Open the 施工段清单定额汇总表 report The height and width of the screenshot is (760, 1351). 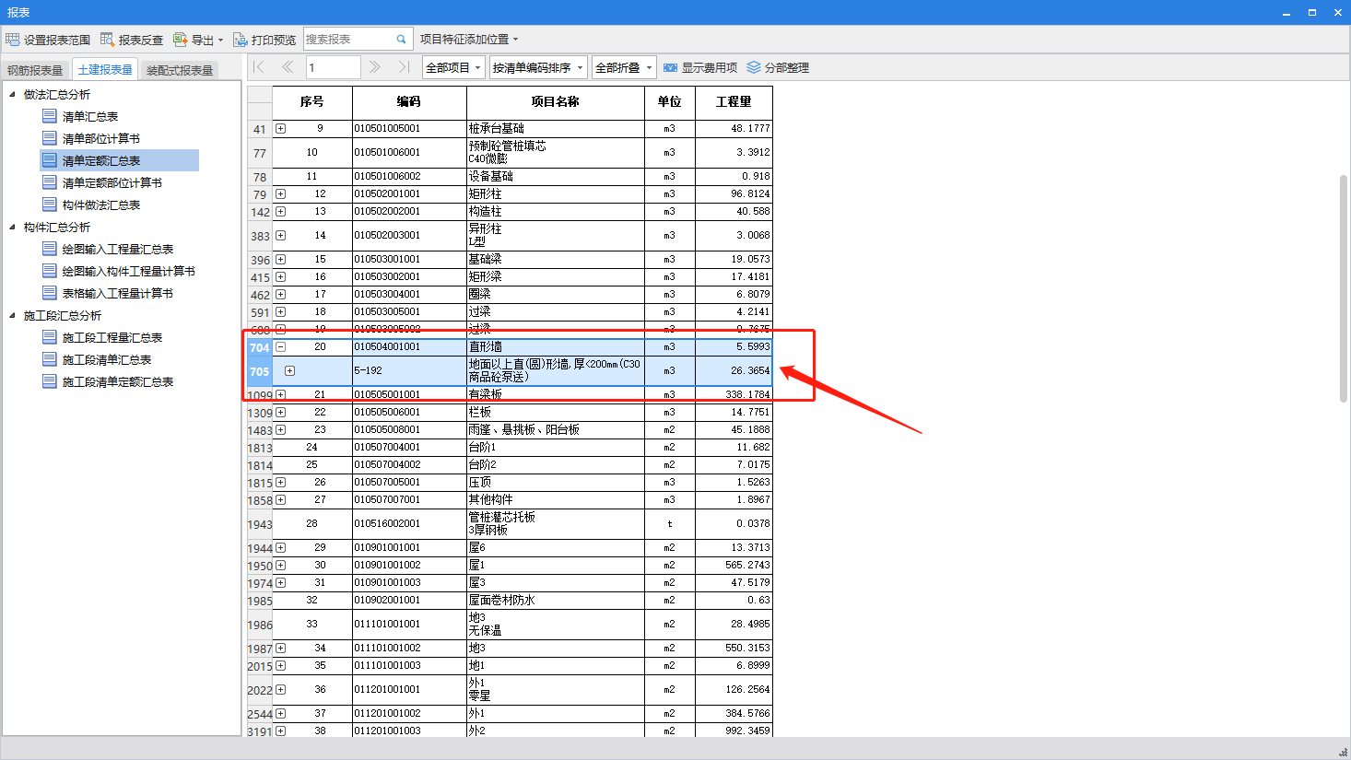118,381
